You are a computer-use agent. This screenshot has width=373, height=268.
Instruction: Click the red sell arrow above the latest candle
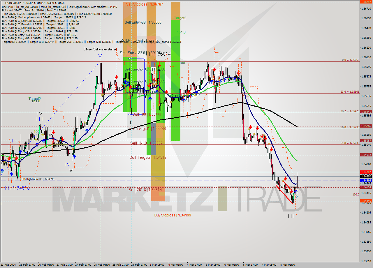coord(291,191)
